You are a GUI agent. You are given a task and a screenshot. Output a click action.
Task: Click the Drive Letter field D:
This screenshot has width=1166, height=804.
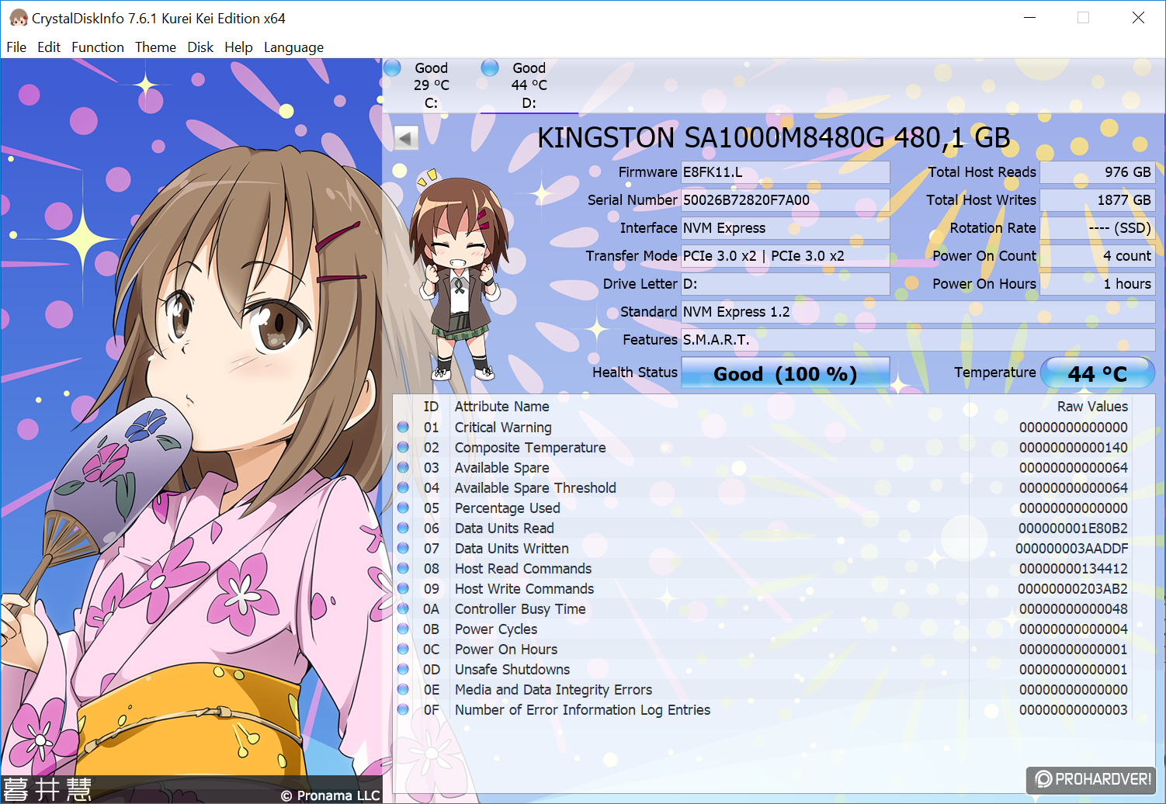pyautogui.click(x=785, y=284)
